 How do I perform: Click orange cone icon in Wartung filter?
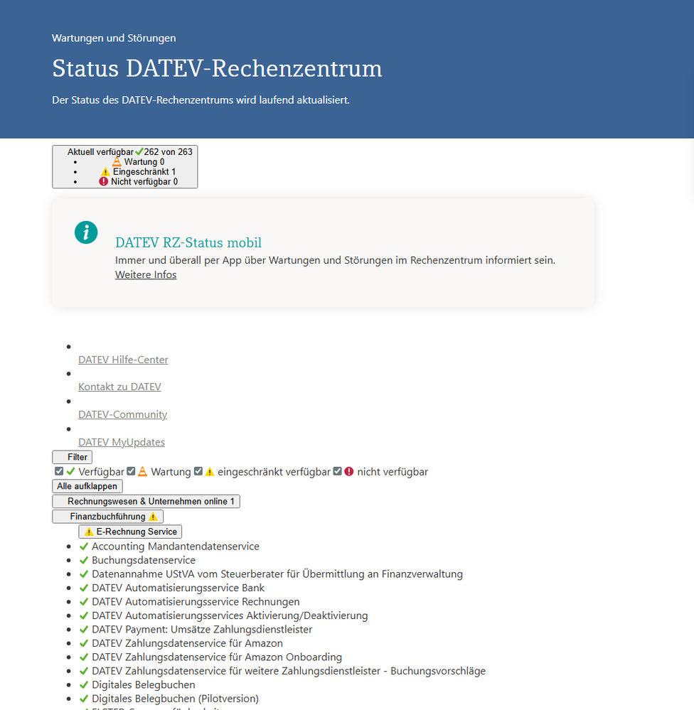pos(143,471)
